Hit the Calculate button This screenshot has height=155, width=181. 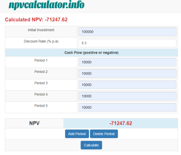point(91,145)
